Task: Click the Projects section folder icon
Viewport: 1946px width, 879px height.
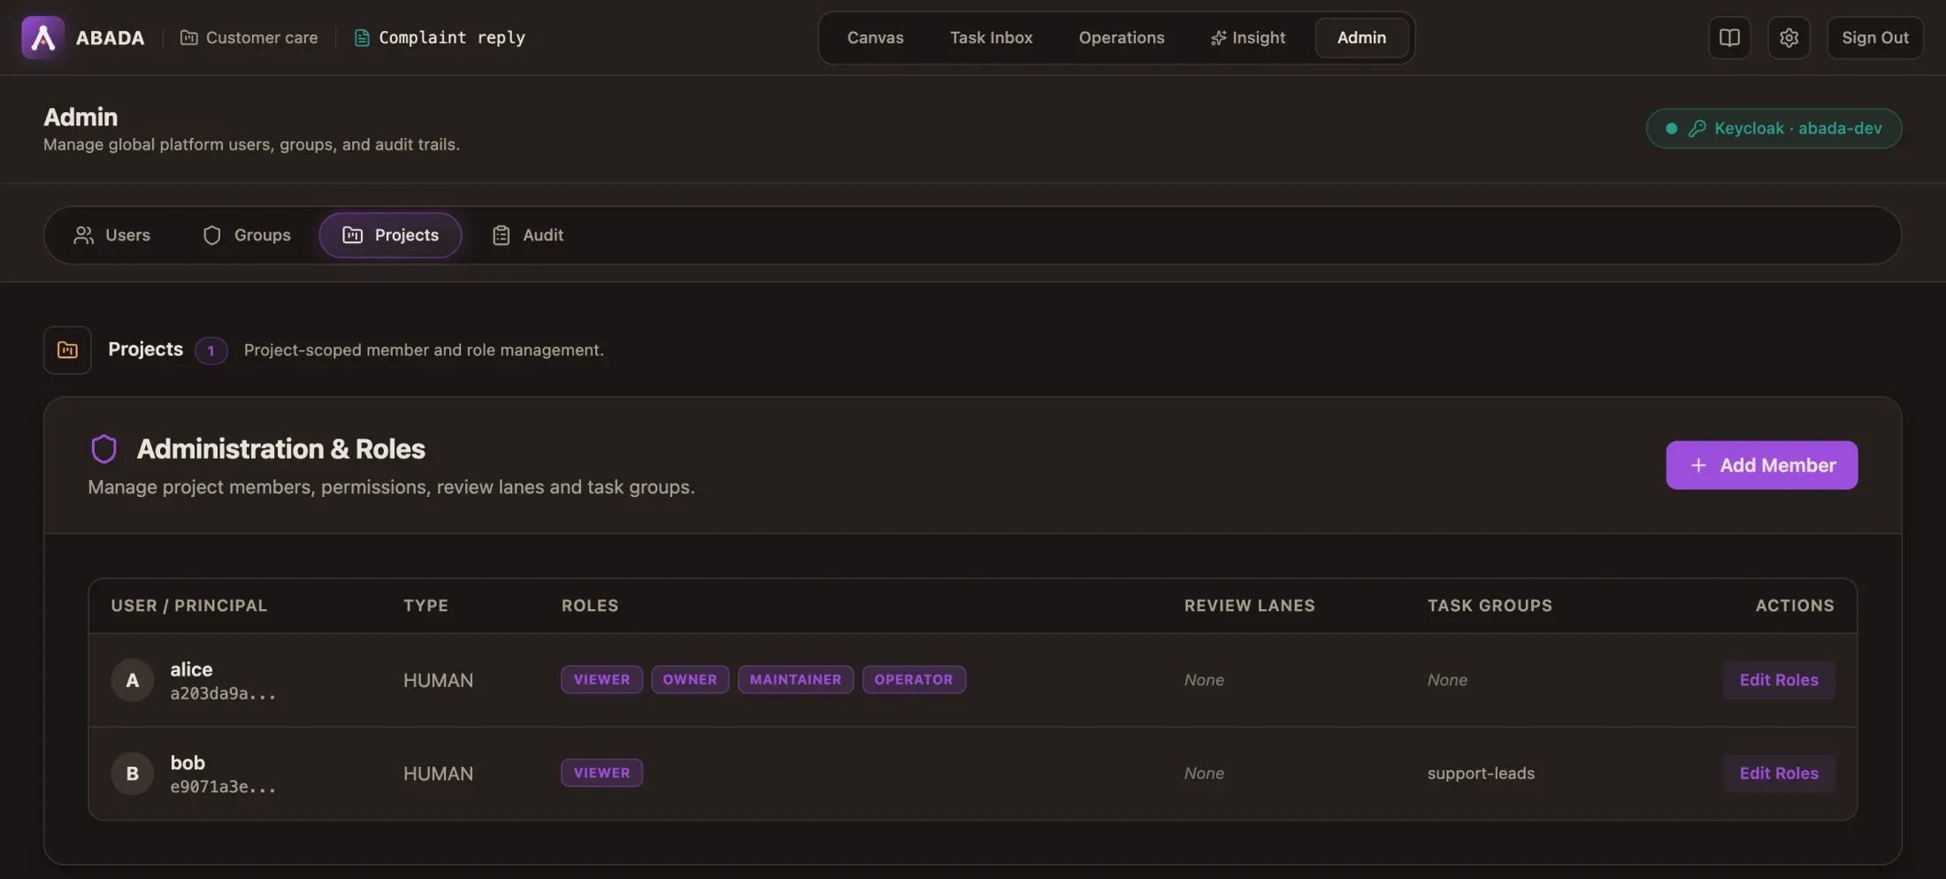Action: point(67,350)
